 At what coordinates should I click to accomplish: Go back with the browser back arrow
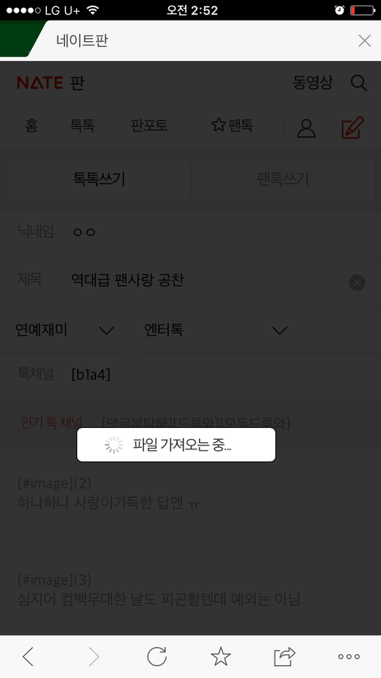pyautogui.click(x=28, y=657)
